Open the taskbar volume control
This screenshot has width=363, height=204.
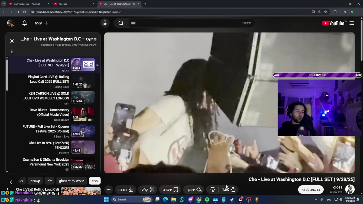[x=341, y=199]
